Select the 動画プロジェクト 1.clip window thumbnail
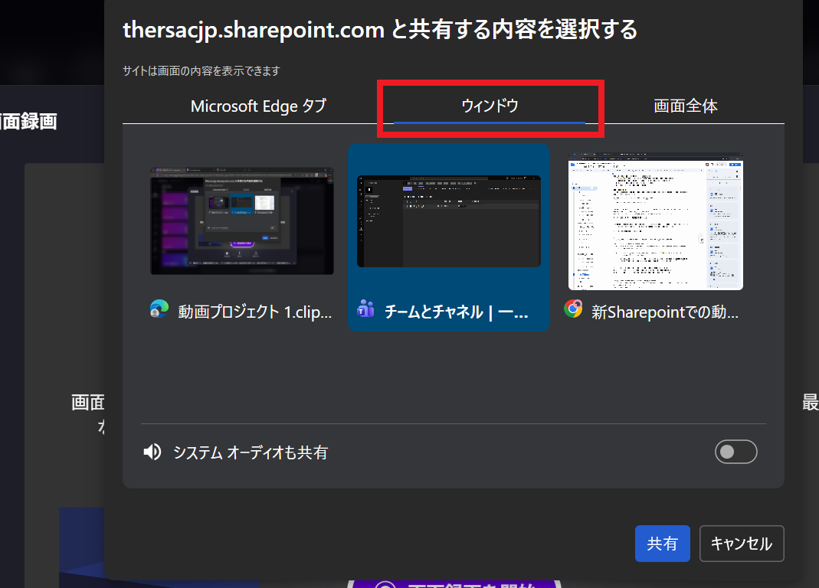This screenshot has width=819, height=588. [x=242, y=220]
